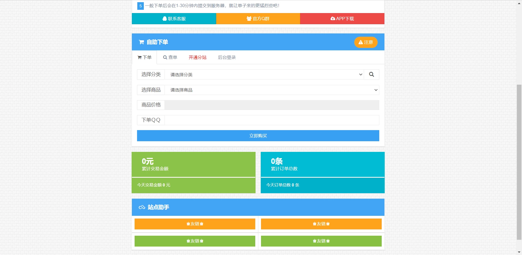Image resolution: width=522 pixels, height=255 pixels.
Task: Click the shopping cart icon beside 自助下单
Action: [x=141, y=42]
